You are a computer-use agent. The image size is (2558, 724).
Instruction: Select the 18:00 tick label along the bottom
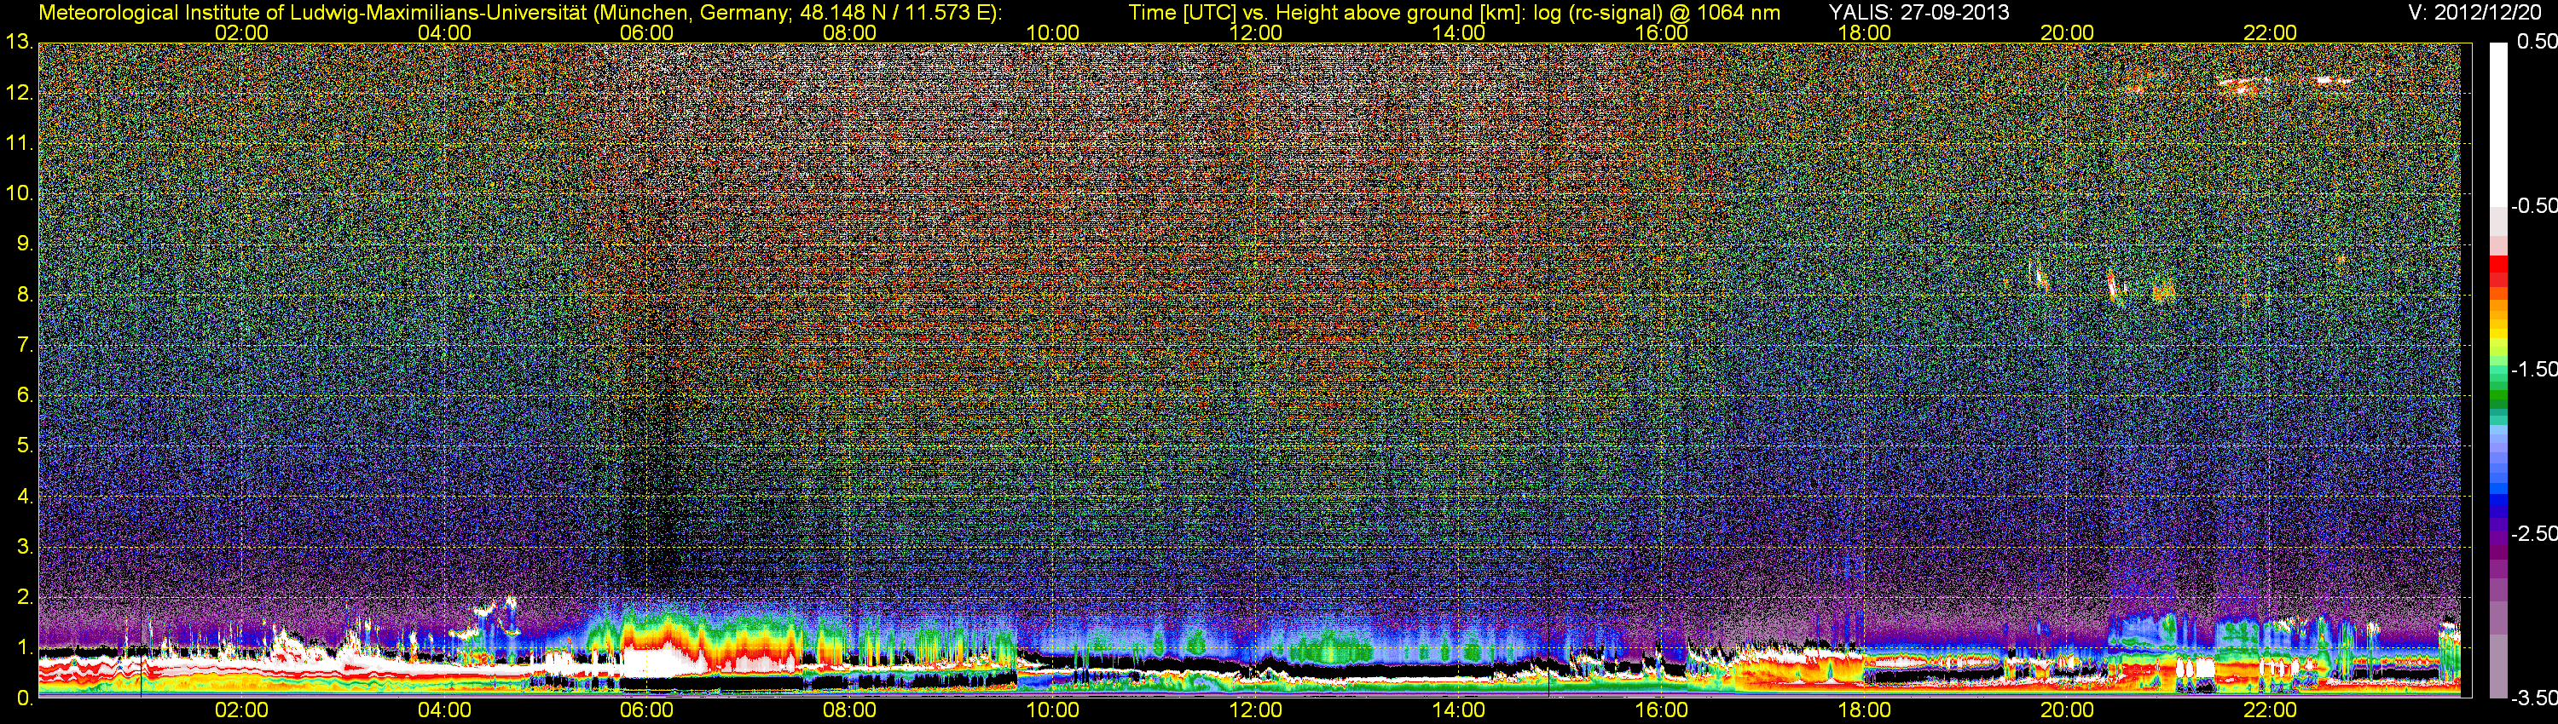click(1864, 710)
